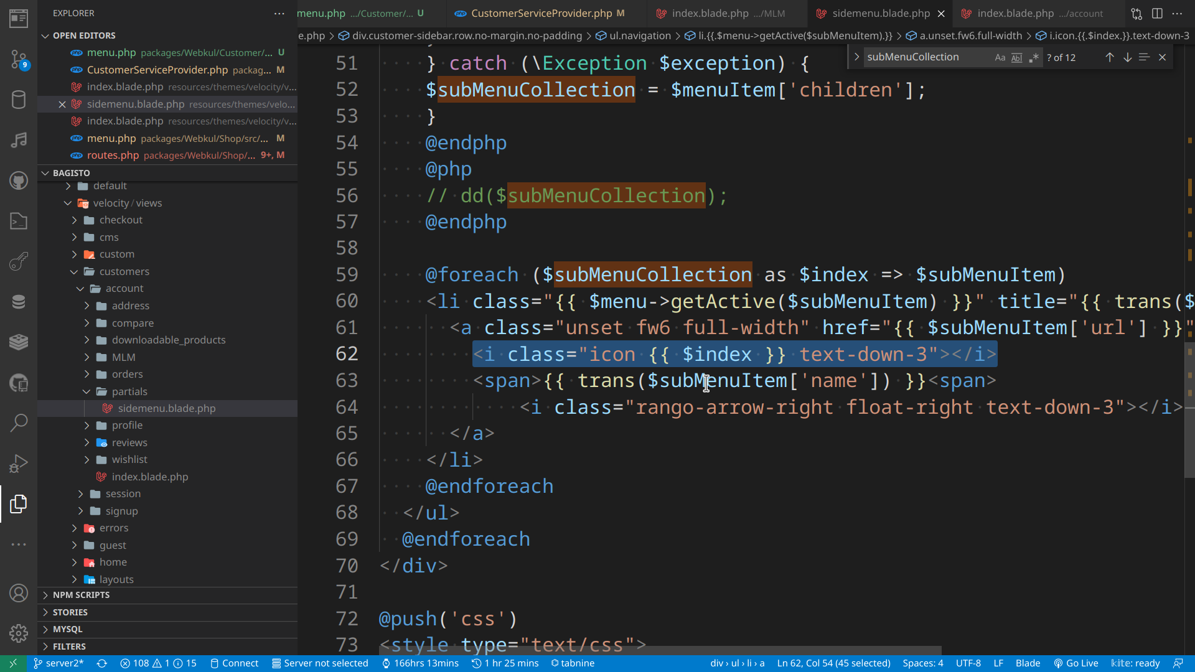Click Go Live in status bar
This screenshot has width=1195, height=672.
1075,663
